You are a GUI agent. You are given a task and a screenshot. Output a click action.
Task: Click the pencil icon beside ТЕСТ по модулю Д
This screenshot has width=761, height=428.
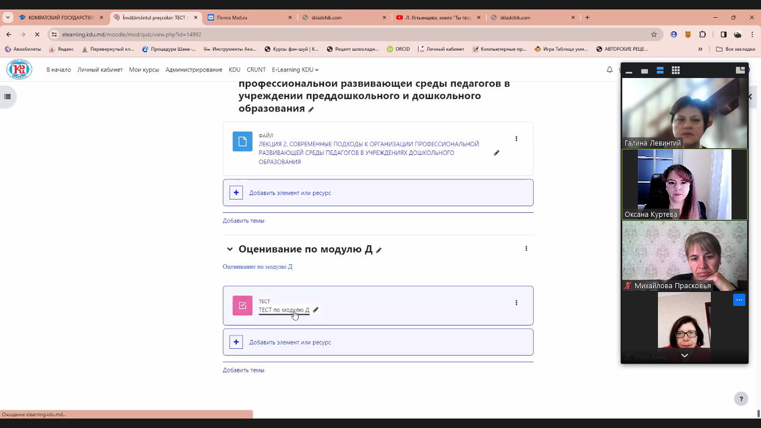[x=316, y=310]
